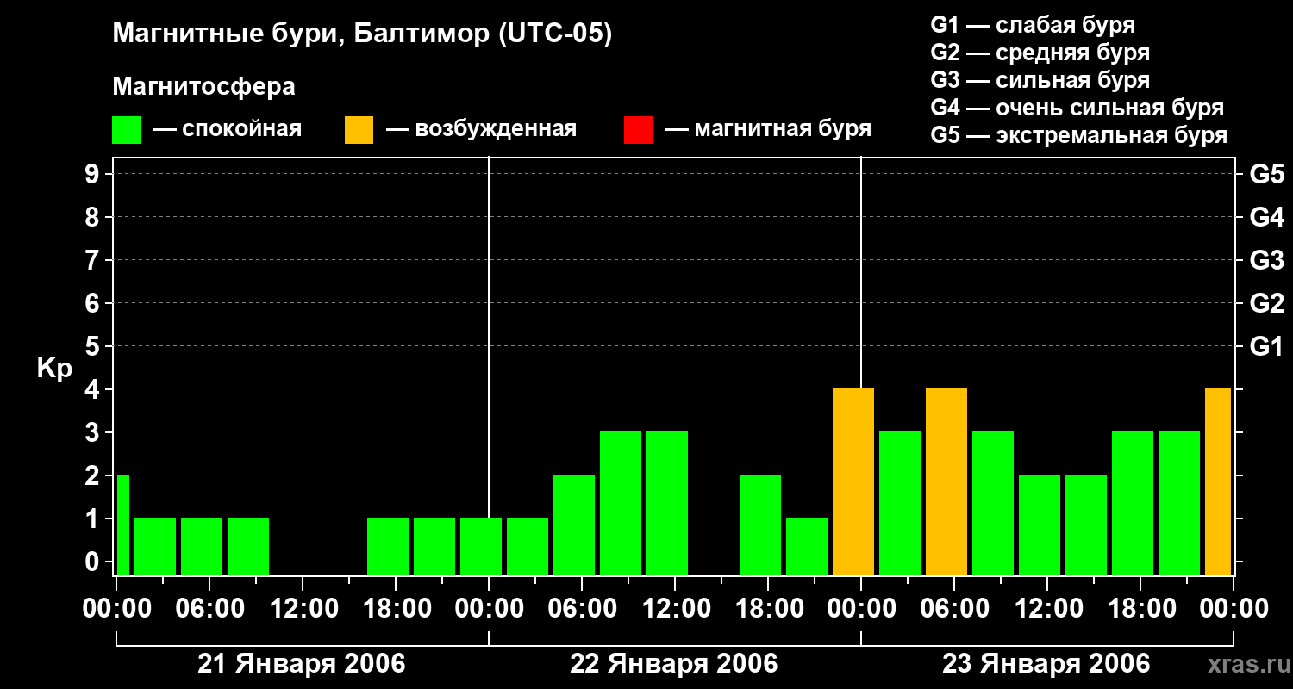The width and height of the screenshot is (1293, 689).
Task: Click the '06:00' time label of 21 January
Action: point(209,608)
